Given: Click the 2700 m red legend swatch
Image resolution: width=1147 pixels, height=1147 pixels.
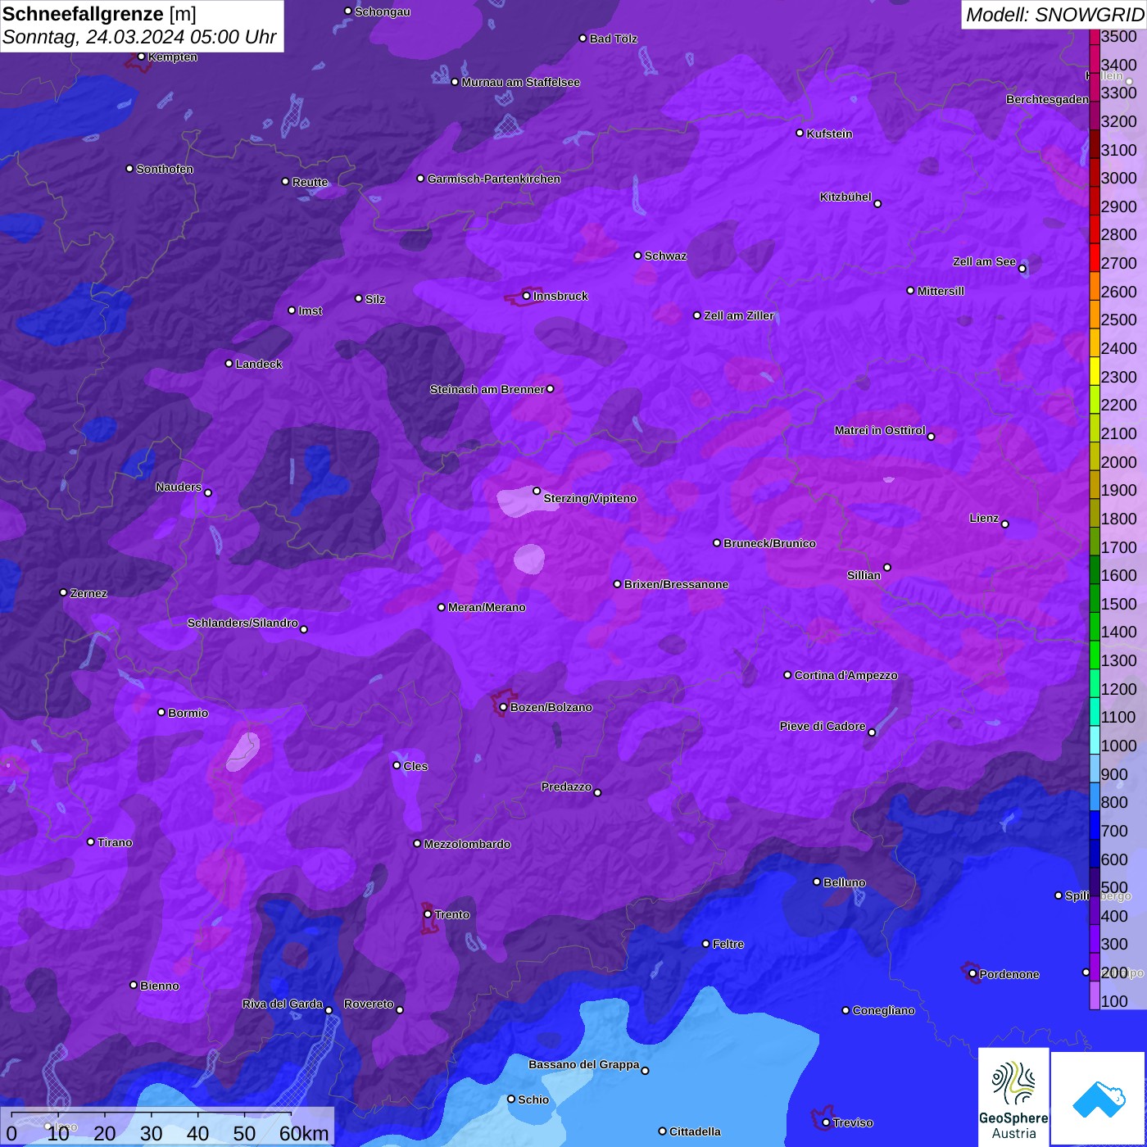Looking at the screenshot, I should pyautogui.click(x=1095, y=257).
